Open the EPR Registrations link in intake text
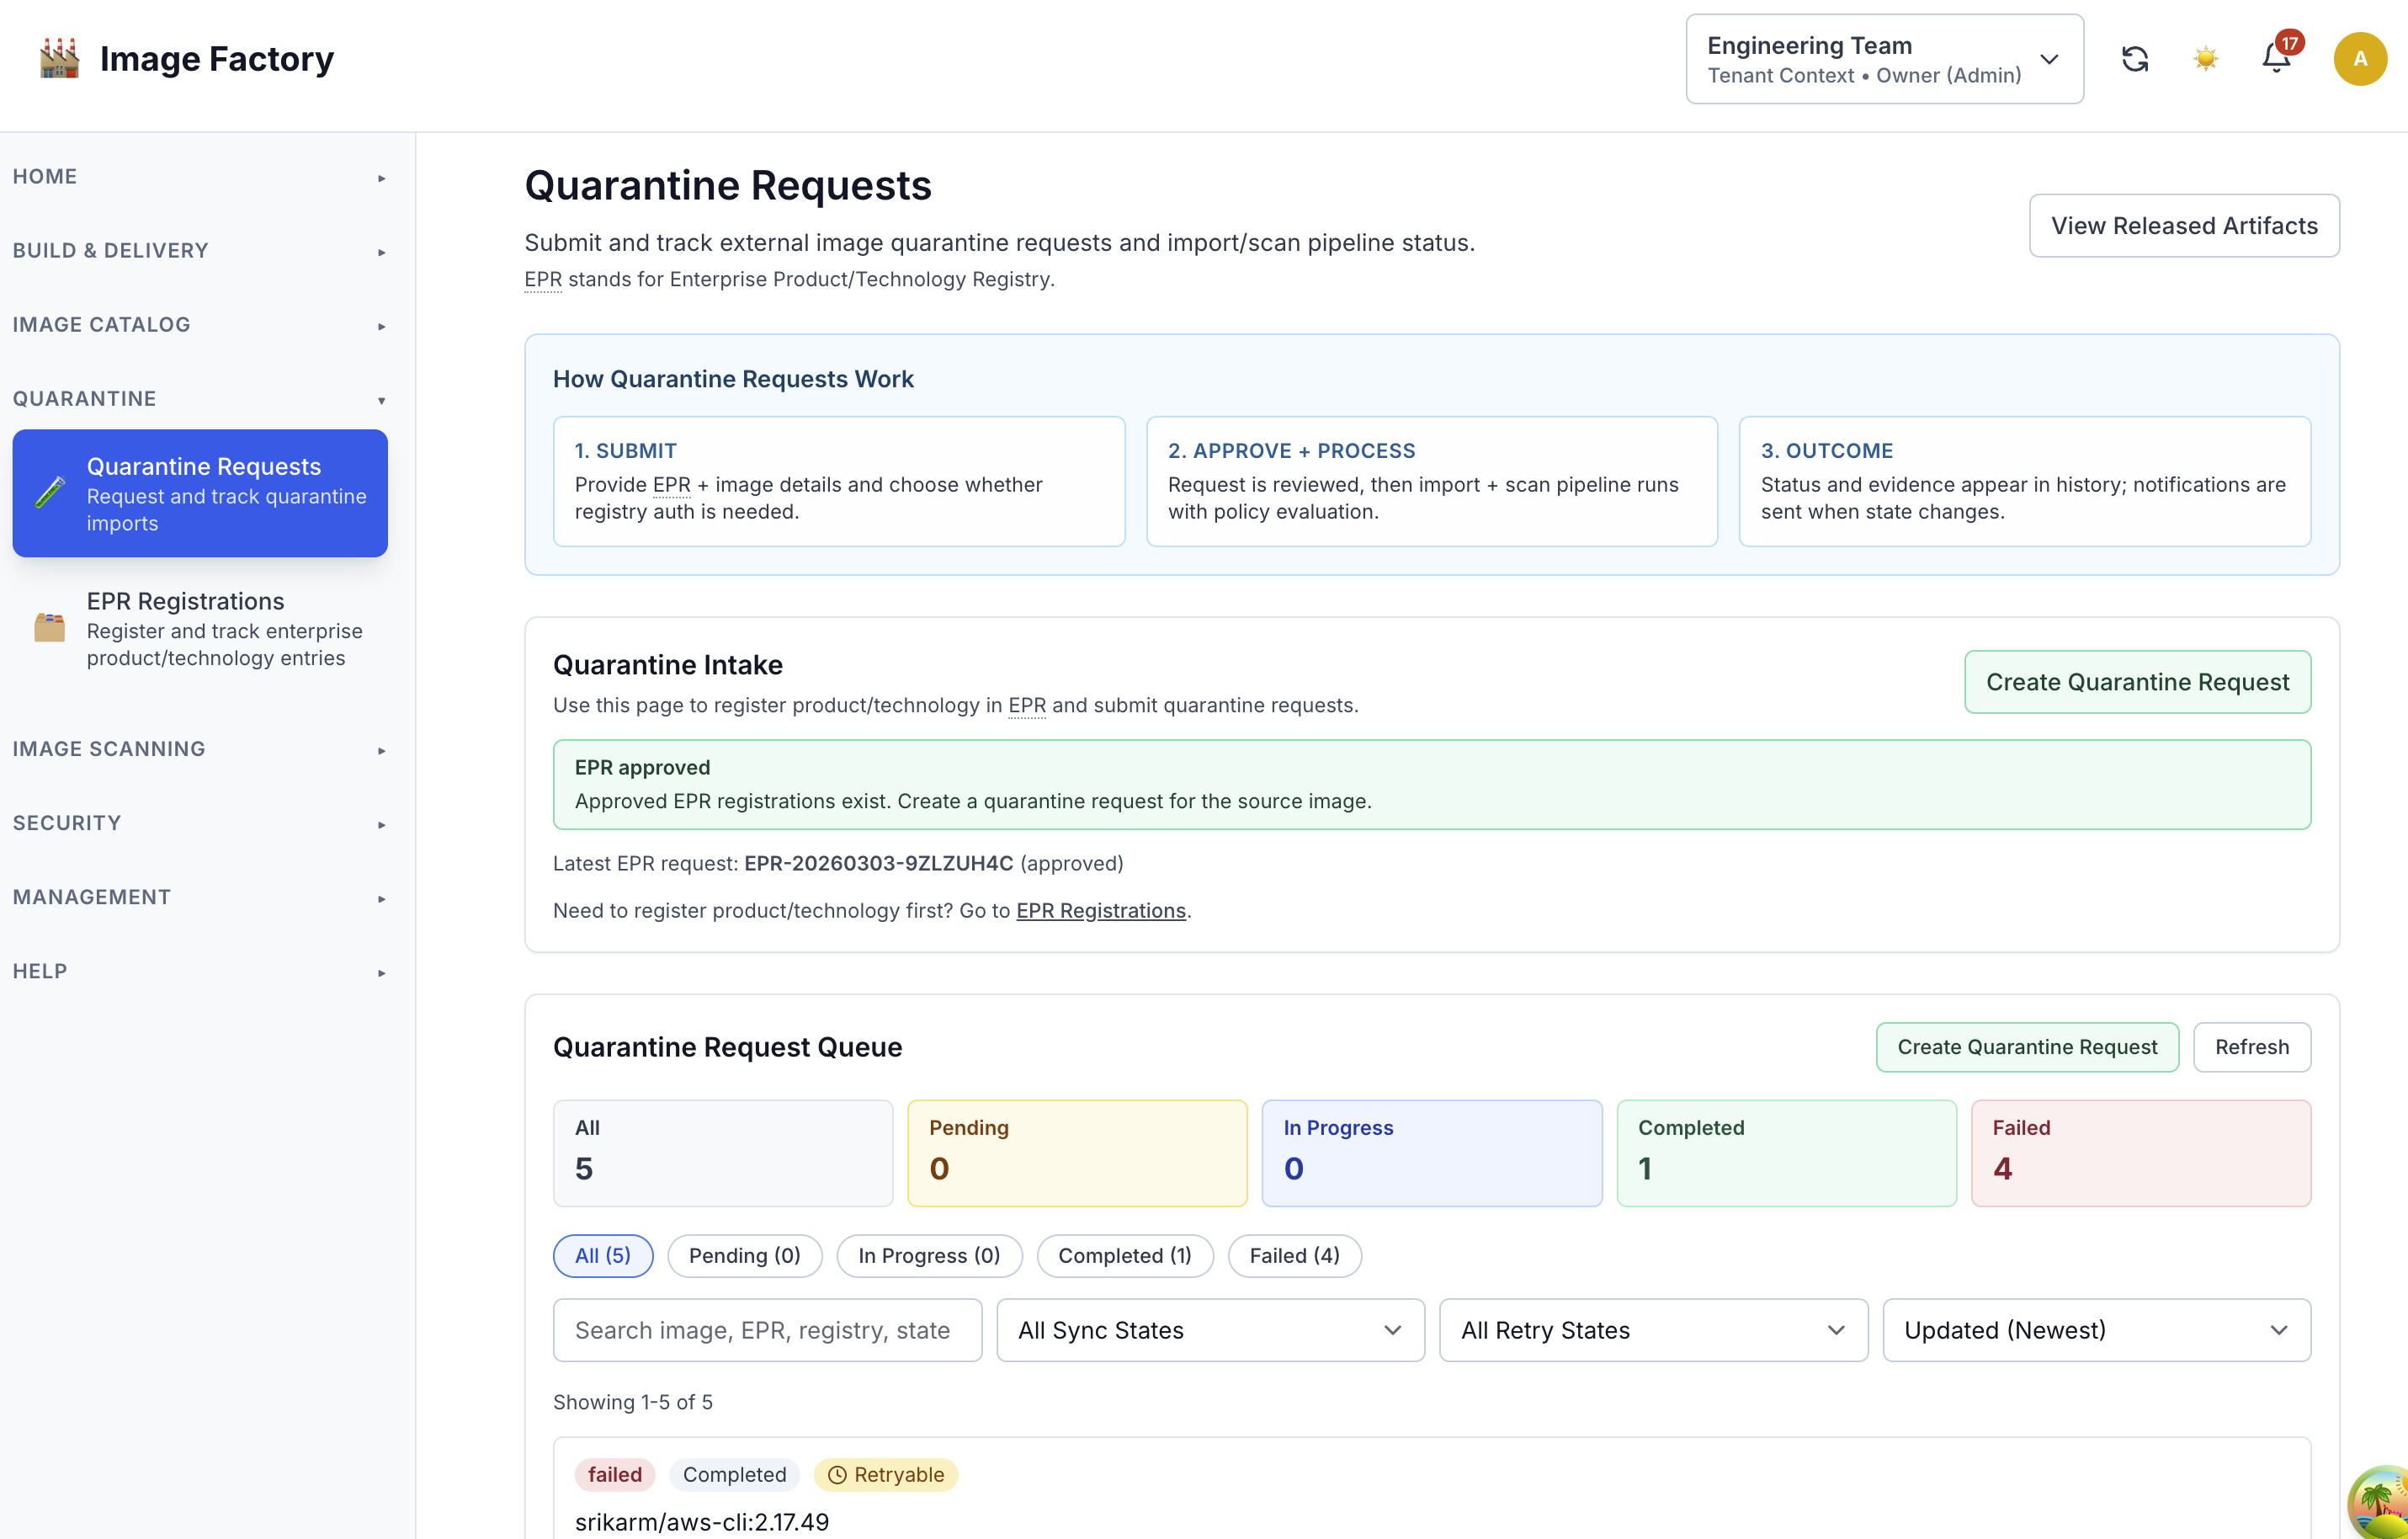This screenshot has height=1539, width=2408. 1100,911
